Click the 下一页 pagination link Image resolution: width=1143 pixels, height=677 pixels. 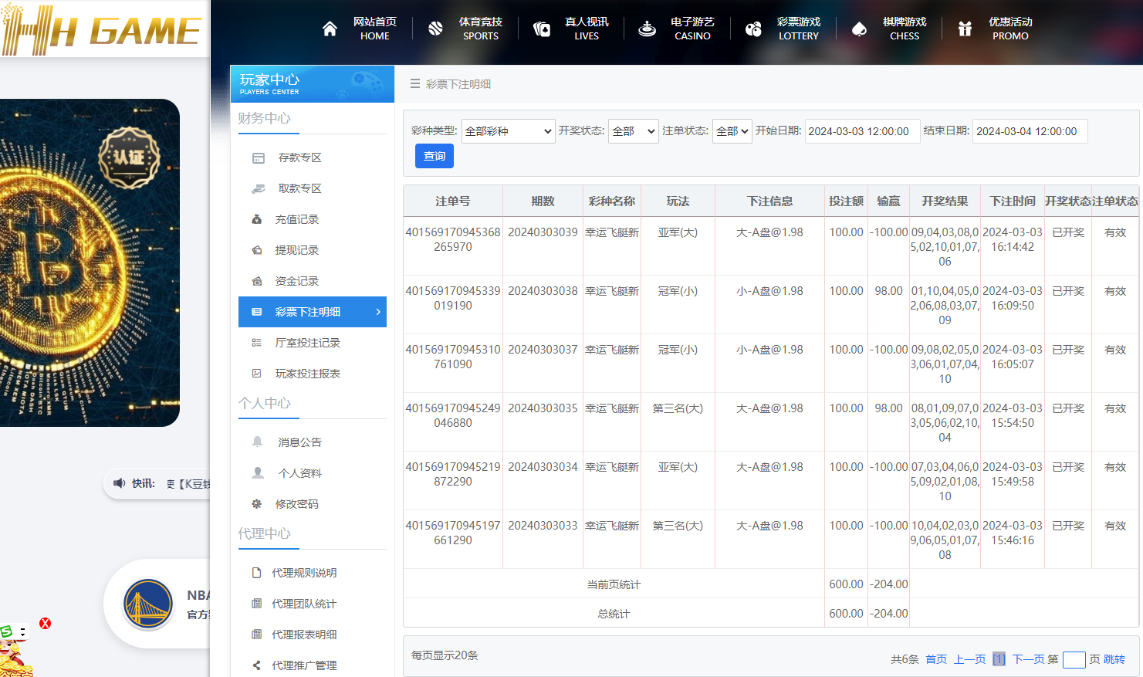tap(1028, 659)
